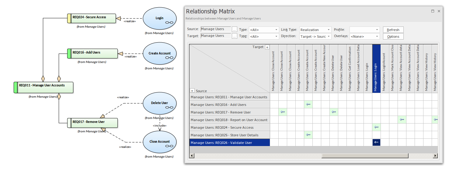Click realization arrow in REQ016 - Add Users row
The height and width of the screenshot is (171, 449).
click(308, 104)
